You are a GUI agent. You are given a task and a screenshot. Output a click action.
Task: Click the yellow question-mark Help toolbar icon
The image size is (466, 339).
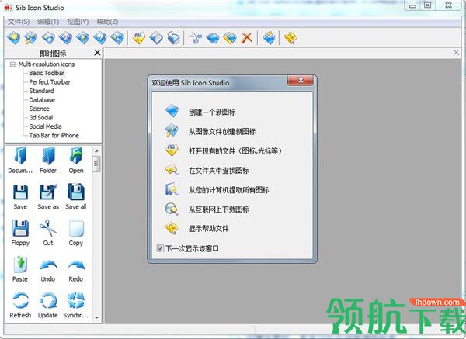pyautogui.click(x=290, y=38)
